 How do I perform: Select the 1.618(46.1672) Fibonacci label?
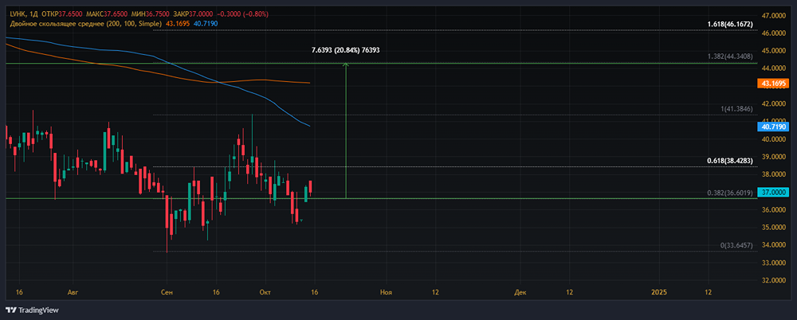tap(730, 25)
